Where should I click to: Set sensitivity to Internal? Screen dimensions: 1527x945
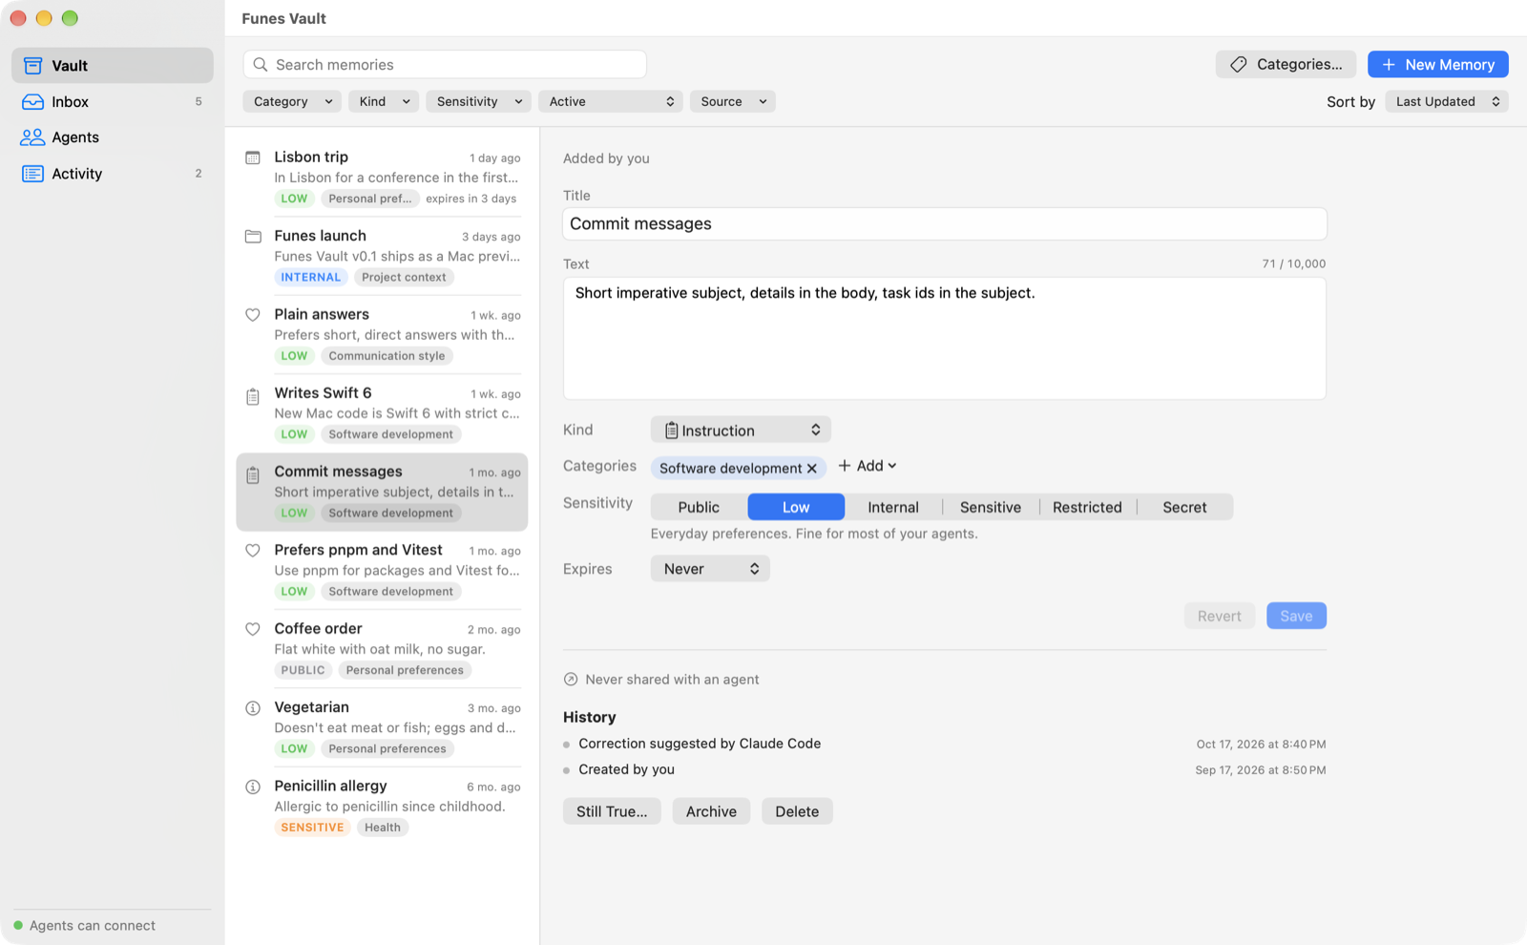pyautogui.click(x=893, y=507)
